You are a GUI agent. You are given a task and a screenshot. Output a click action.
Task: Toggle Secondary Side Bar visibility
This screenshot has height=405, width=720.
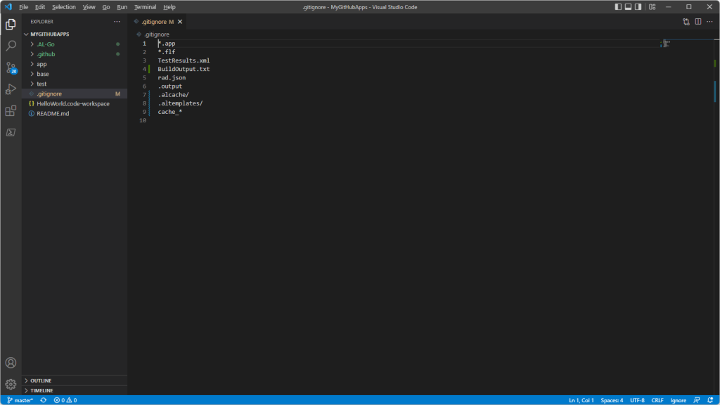tap(638, 7)
